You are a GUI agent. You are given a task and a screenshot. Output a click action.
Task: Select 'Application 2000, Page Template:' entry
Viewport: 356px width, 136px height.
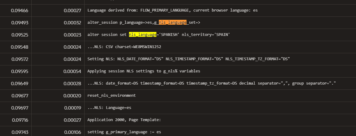point(124,120)
